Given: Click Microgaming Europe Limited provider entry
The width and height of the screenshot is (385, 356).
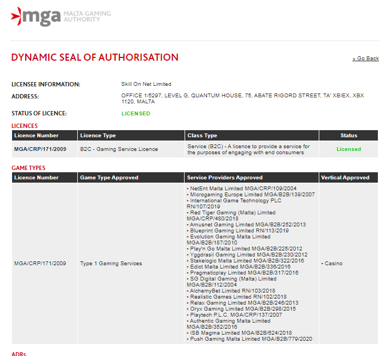Looking at the screenshot, I should [251, 195].
